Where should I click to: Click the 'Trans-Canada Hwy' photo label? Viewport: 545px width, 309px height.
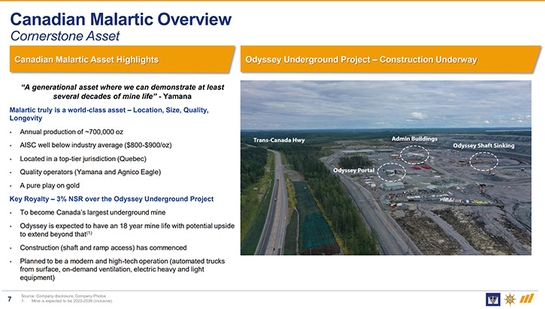(x=279, y=140)
